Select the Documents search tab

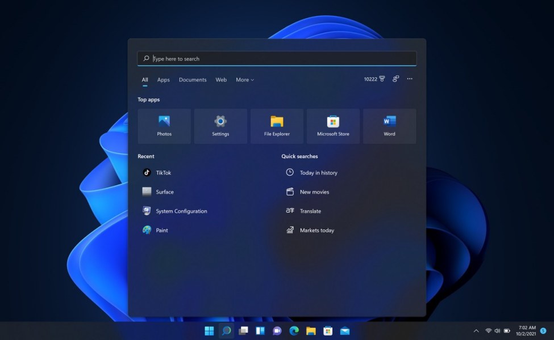[193, 80]
